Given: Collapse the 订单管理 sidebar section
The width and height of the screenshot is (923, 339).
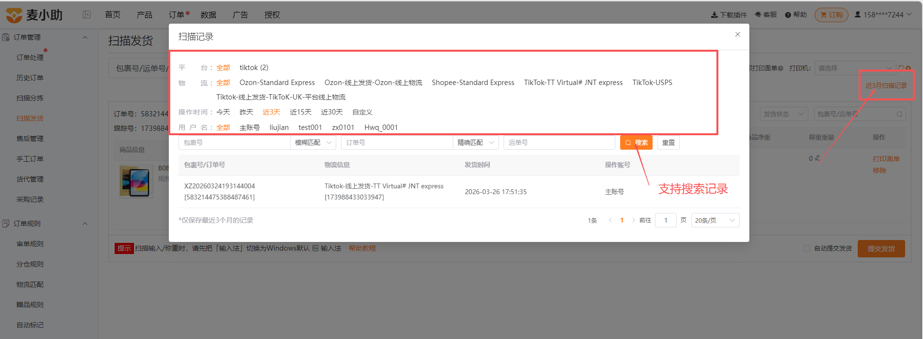Looking at the screenshot, I should click(85, 37).
